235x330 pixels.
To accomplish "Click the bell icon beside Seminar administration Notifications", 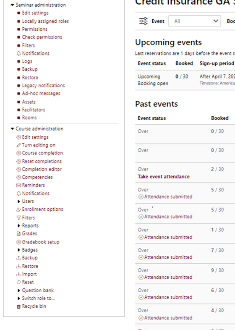I will 19,53.
